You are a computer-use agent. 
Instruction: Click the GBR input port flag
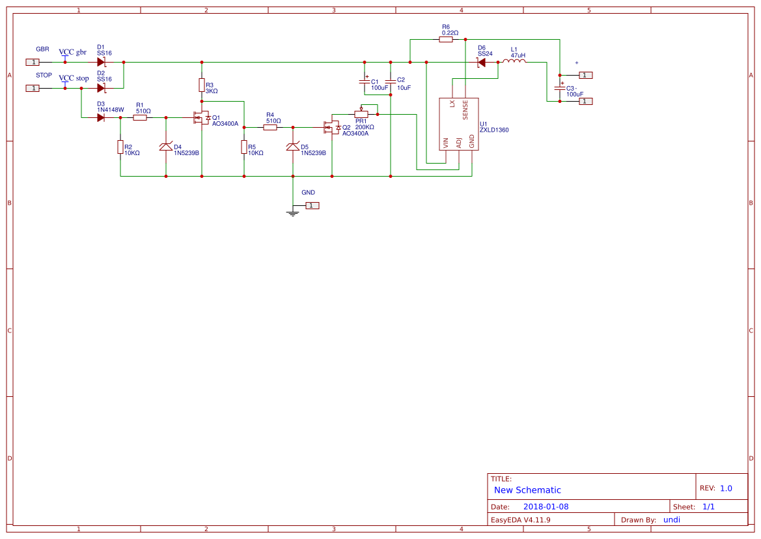31,62
